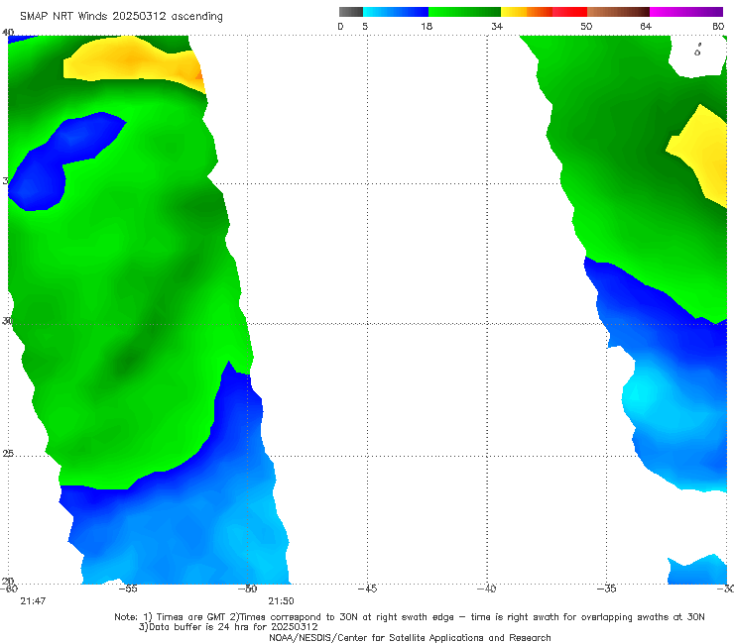Click the note "3)Data buffer is 24 hrs for 20250312"
The height and width of the screenshot is (644, 734).
click(x=228, y=627)
